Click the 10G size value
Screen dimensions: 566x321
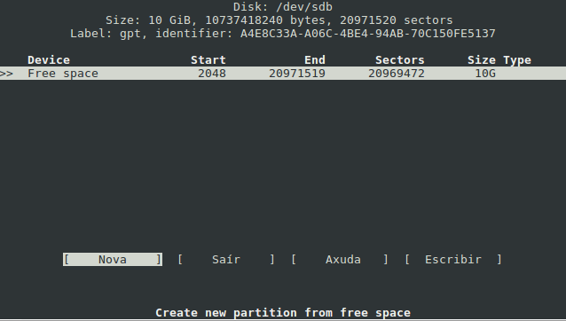485,74
